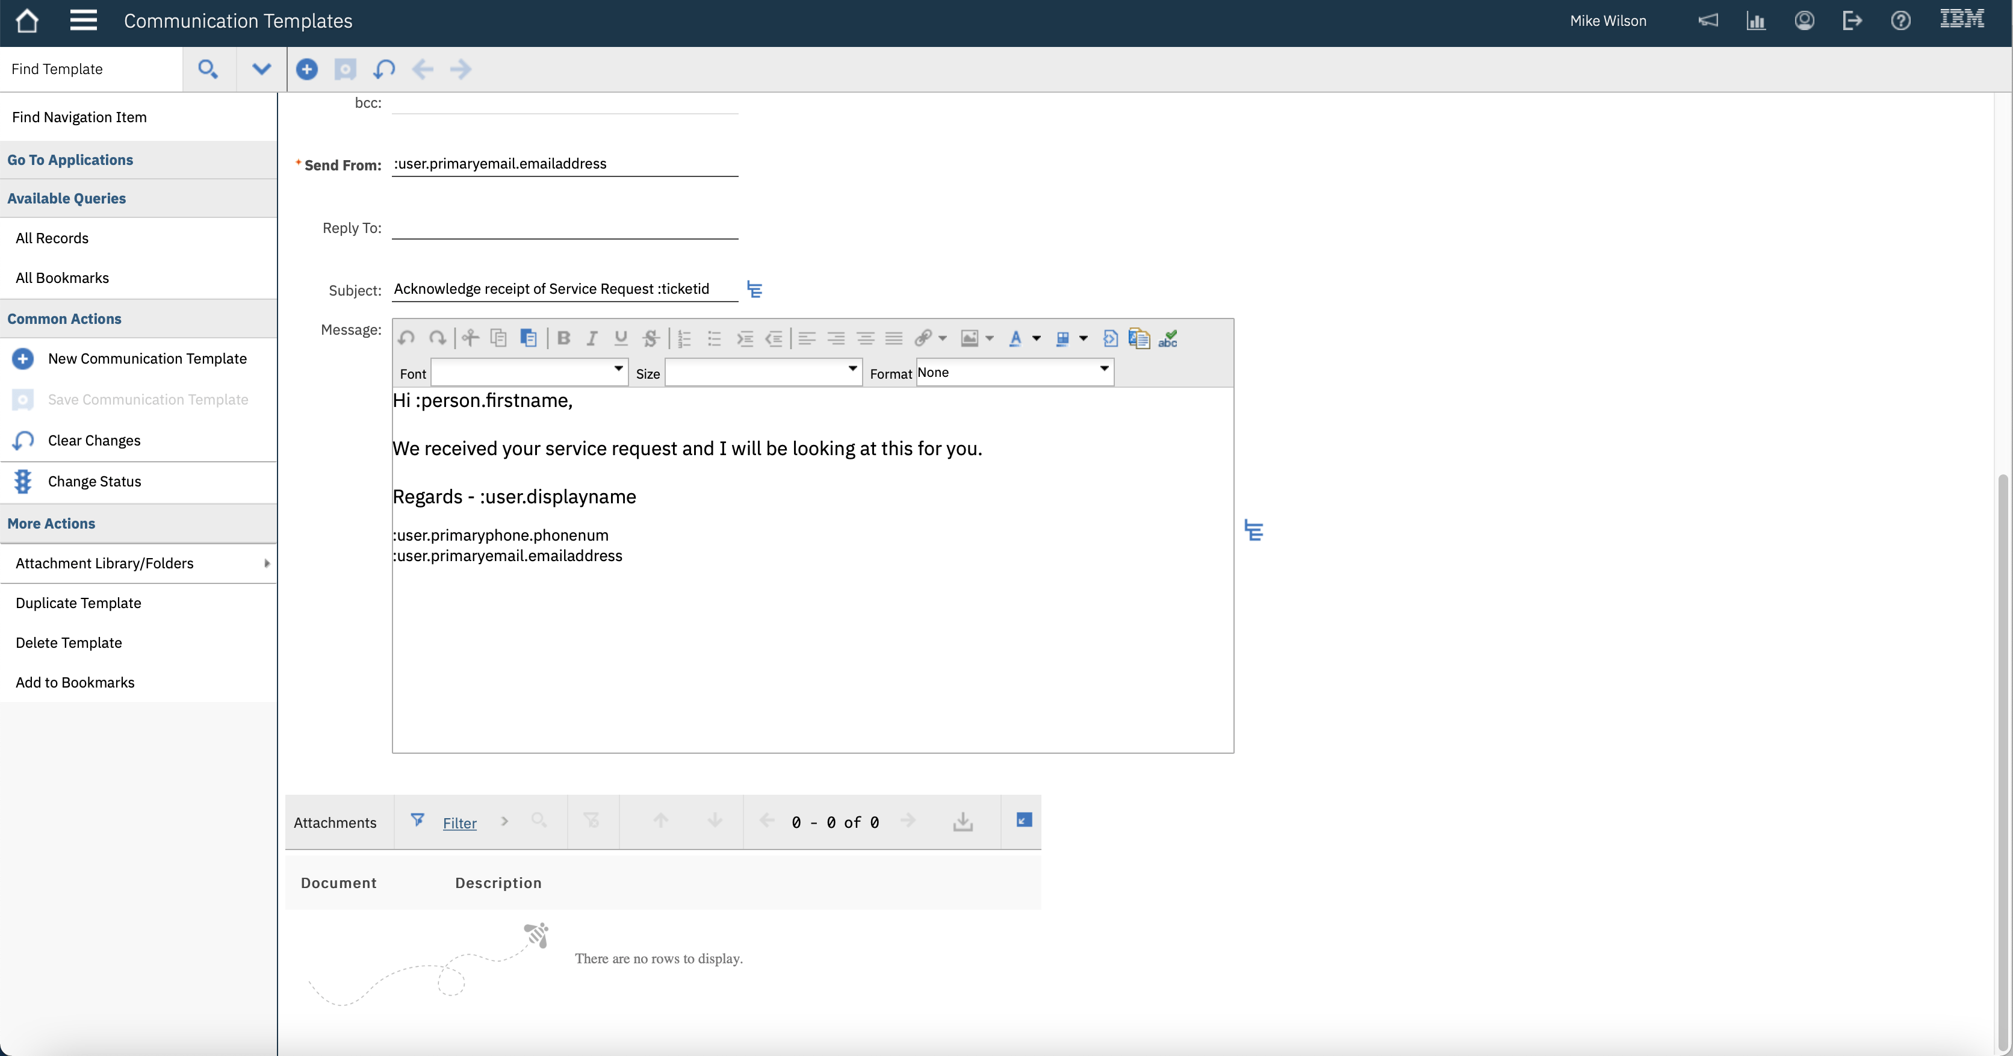Click the view HTML source icon
The image size is (2013, 1056).
(1109, 338)
